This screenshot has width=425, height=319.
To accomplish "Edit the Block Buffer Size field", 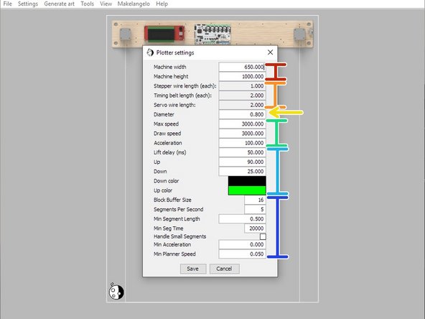I will [x=255, y=200].
